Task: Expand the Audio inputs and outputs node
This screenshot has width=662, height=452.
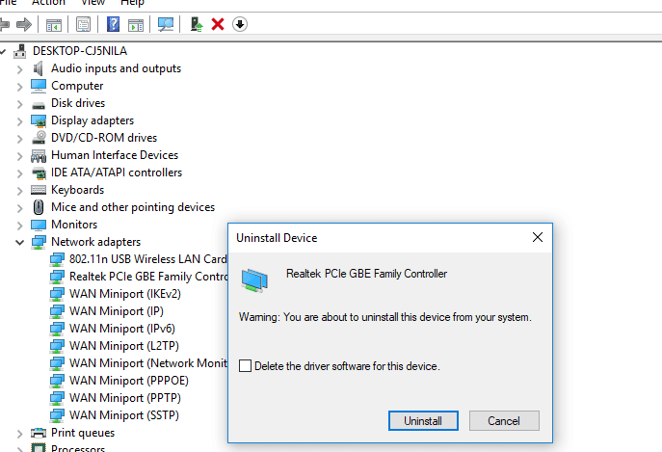Action: 20,68
